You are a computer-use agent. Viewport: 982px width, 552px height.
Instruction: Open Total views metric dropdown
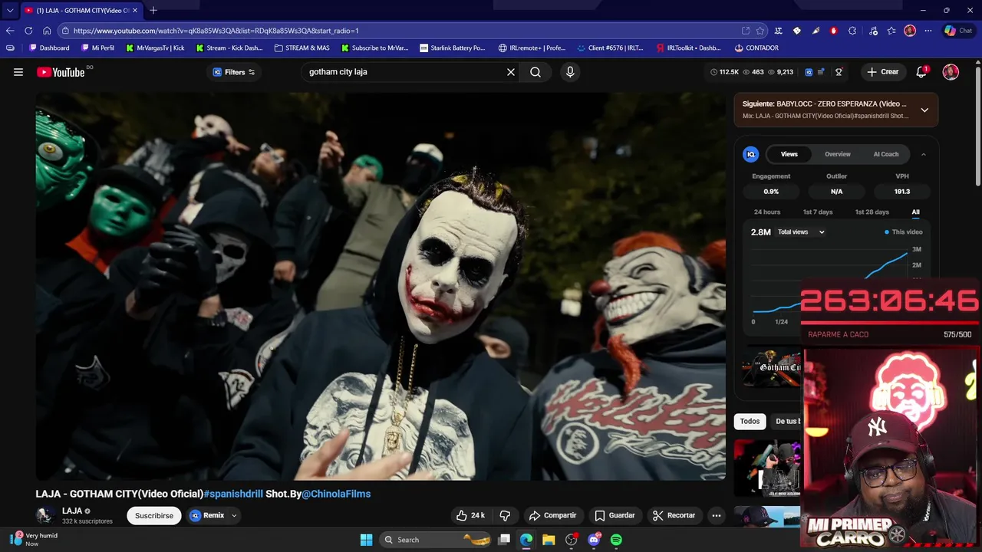click(x=801, y=232)
